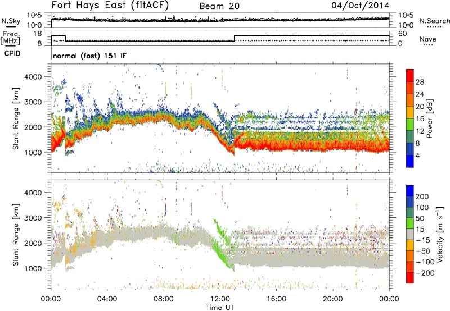Click the solid line sample under N.Sky

(x=11, y=26)
